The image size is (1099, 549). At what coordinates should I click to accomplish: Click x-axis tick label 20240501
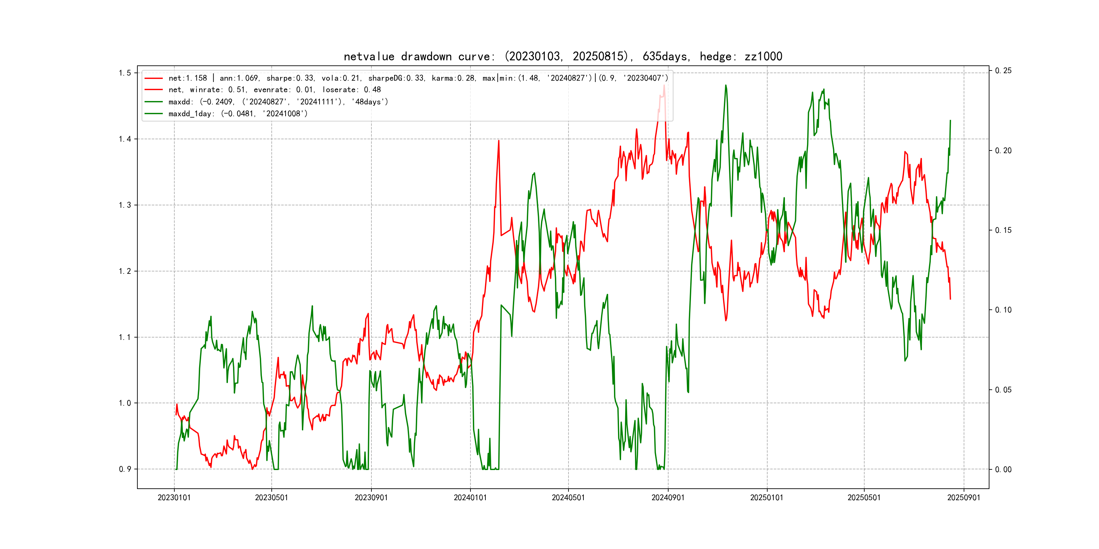568,497
